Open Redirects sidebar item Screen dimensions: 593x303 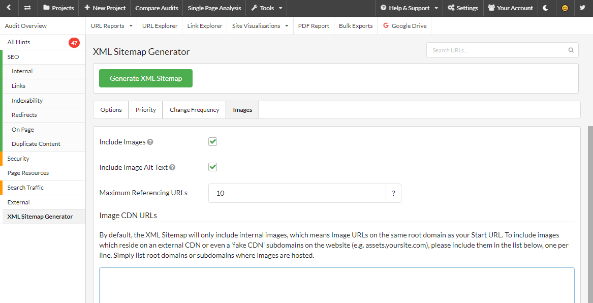(44, 115)
